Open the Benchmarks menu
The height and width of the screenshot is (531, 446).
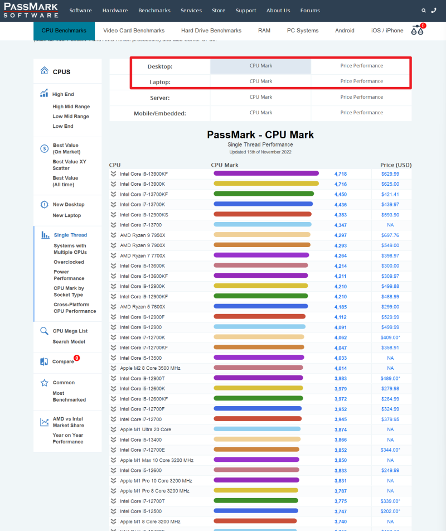[x=154, y=11]
